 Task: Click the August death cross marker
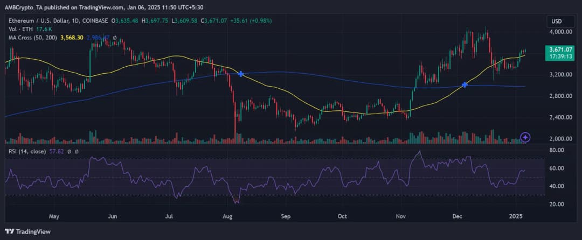(240, 74)
